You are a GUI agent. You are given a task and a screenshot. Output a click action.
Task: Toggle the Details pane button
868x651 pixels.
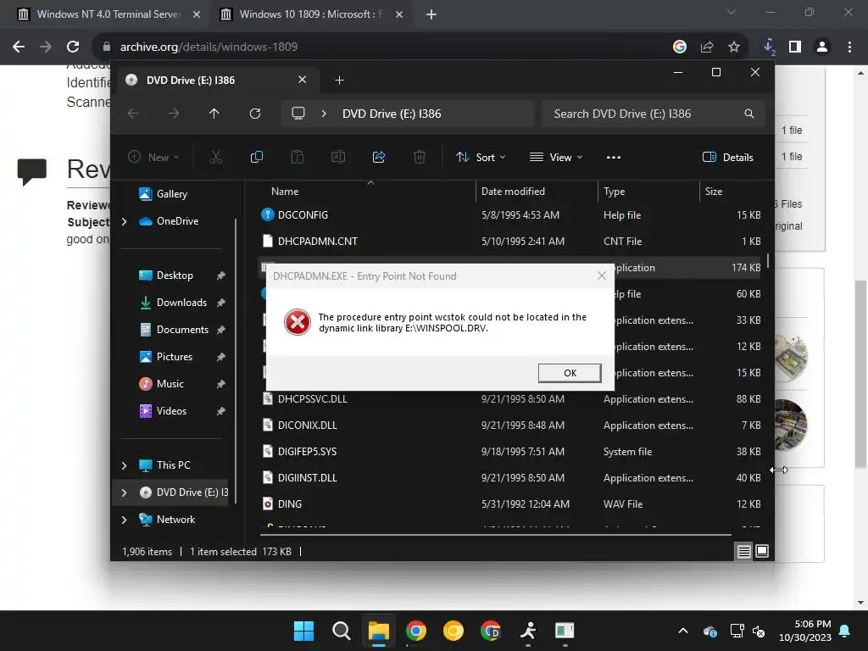pyautogui.click(x=728, y=157)
